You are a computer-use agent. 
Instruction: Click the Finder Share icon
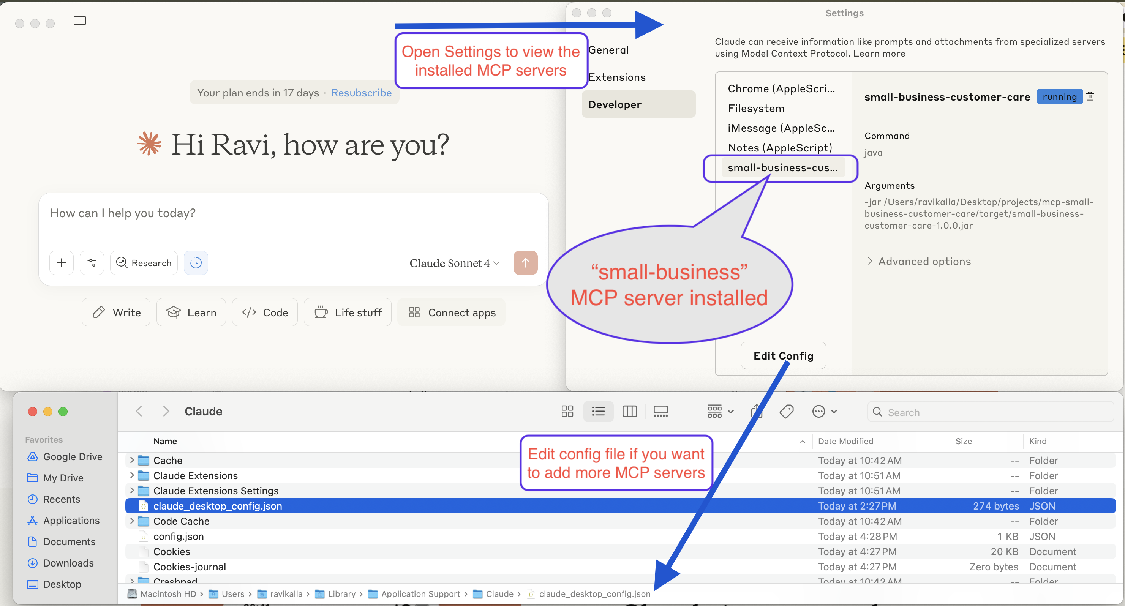point(757,411)
